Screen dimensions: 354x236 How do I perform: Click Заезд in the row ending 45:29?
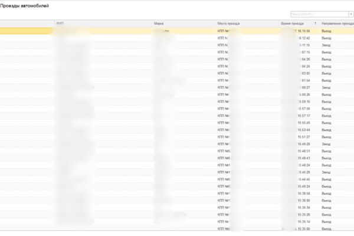pos(326,172)
